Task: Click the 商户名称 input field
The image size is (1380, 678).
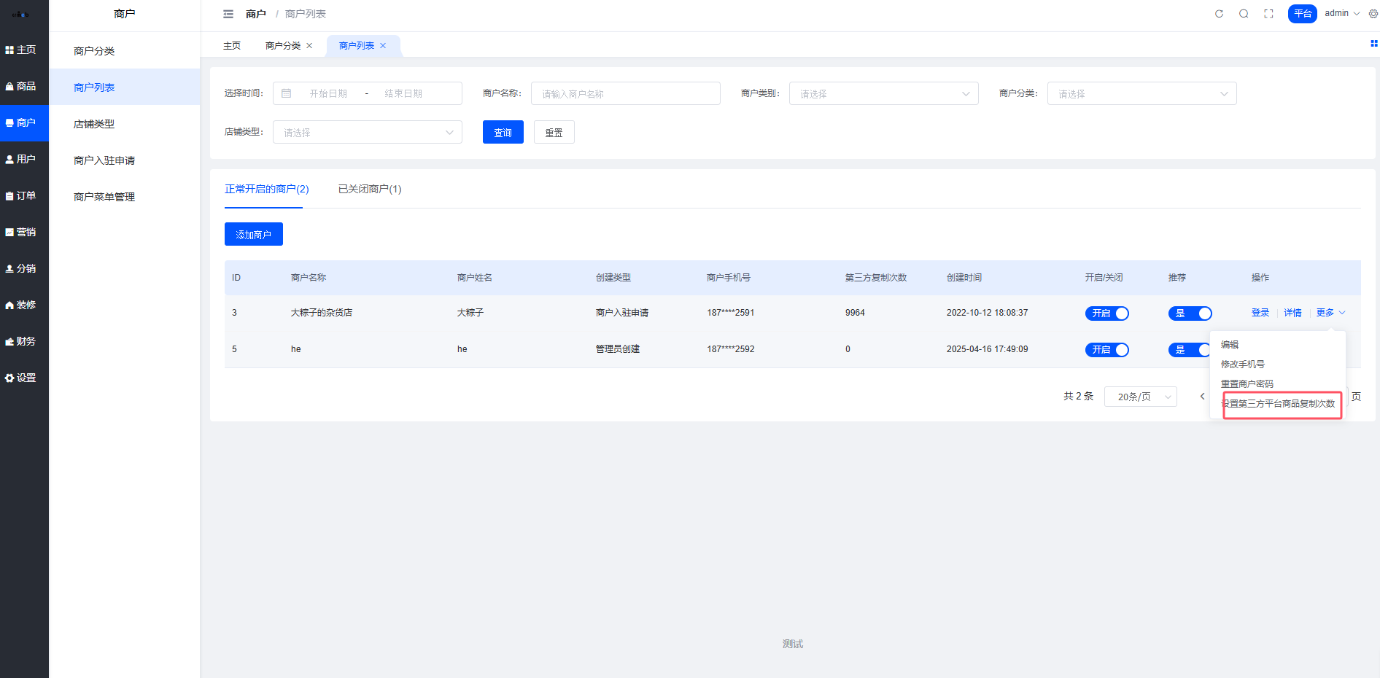Action: [625, 93]
